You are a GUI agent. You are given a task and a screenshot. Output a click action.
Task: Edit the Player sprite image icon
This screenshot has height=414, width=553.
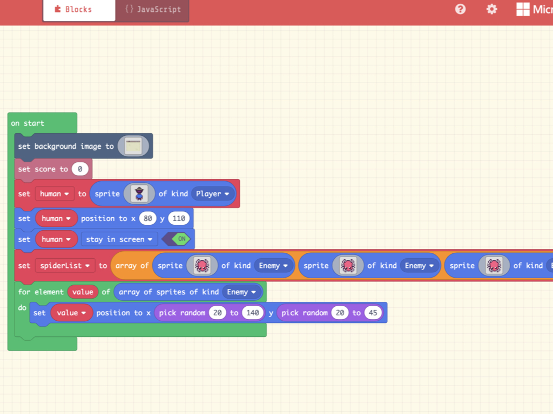click(139, 194)
